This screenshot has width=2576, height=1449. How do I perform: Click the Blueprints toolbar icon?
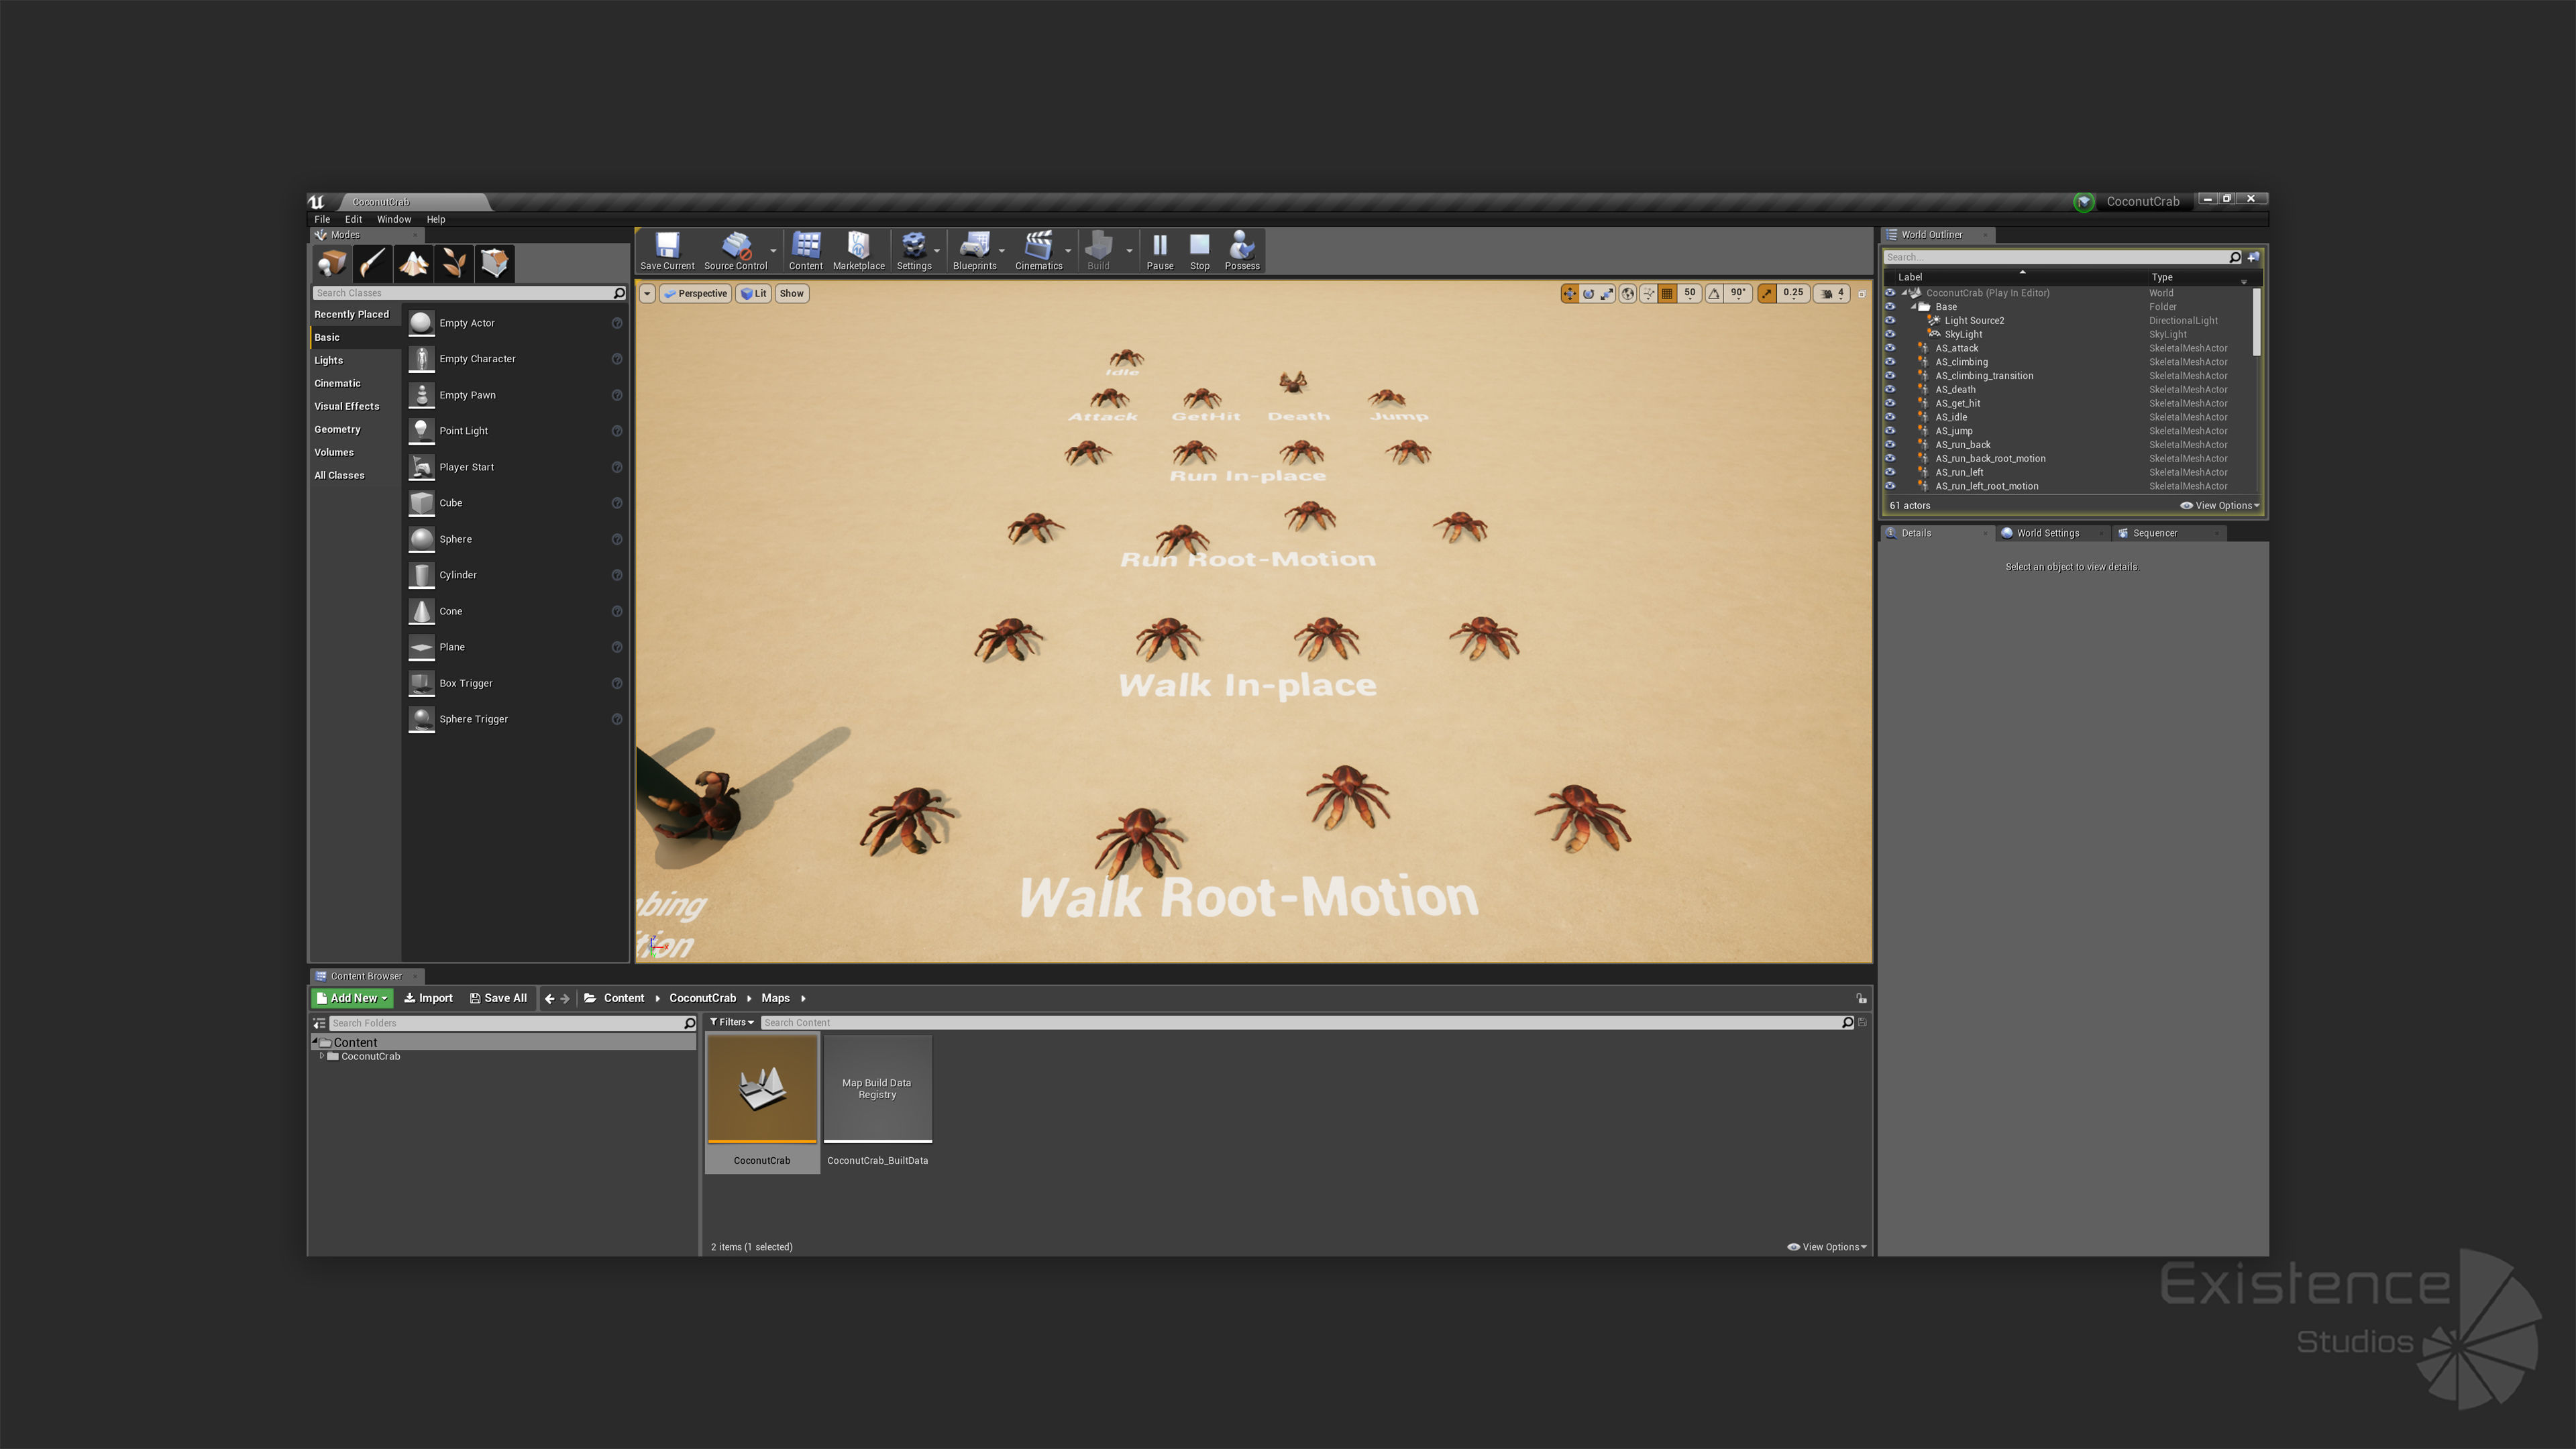click(973, 250)
